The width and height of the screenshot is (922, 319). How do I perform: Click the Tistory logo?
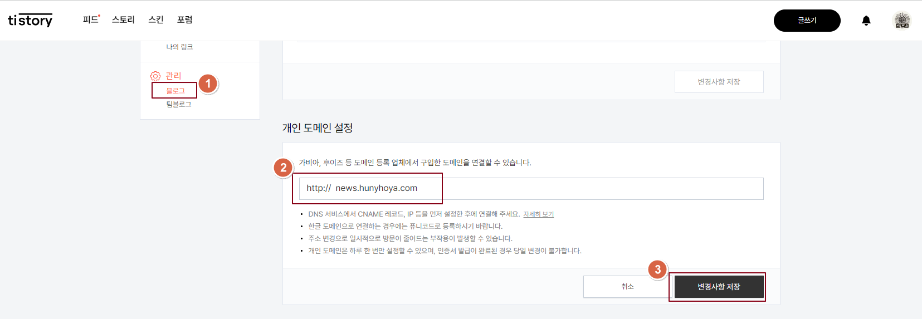point(30,21)
